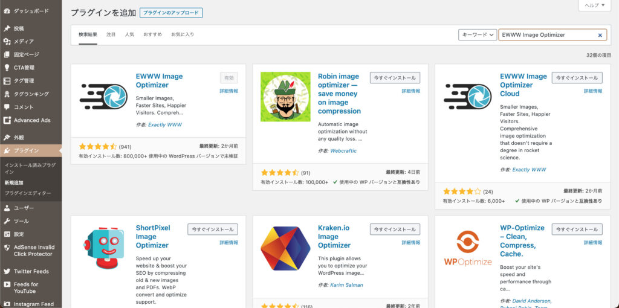Switch to the お気に入り tab
Screen dimensions: 619x308
[x=183, y=34]
